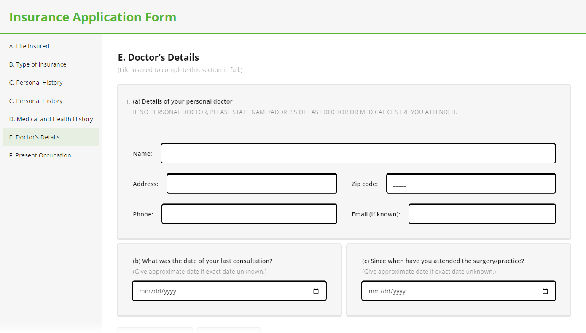Click the Insurance Application Form heading
The width and height of the screenshot is (586, 333).
pos(93,17)
